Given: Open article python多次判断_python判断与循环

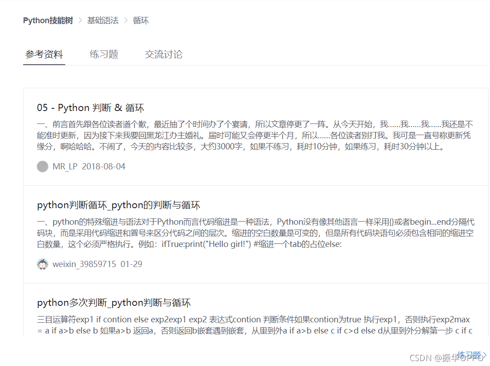Looking at the screenshot, I should (114, 303).
